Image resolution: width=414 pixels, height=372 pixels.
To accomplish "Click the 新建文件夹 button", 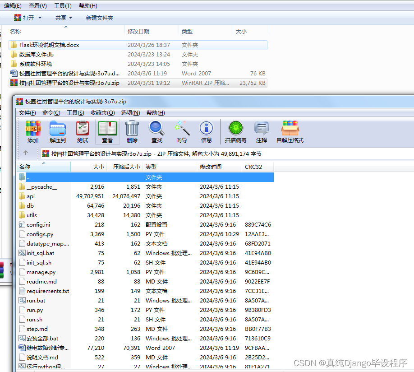I will [x=100, y=18].
